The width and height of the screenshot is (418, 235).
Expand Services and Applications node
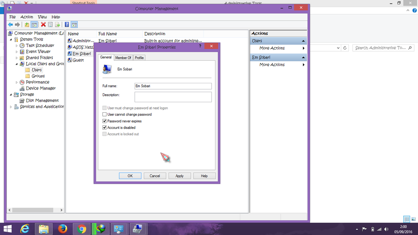pos(11,107)
